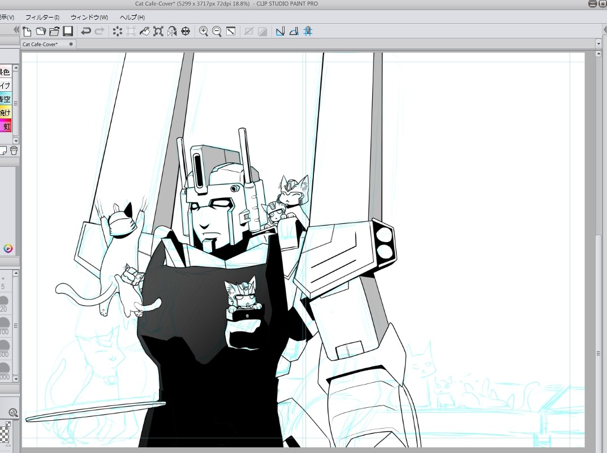Open the partially visible 示(V) menu

pyautogui.click(x=7, y=18)
